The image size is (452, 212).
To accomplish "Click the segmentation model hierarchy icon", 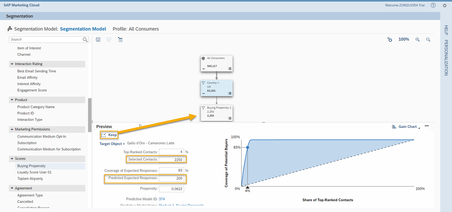I will 10,29.
